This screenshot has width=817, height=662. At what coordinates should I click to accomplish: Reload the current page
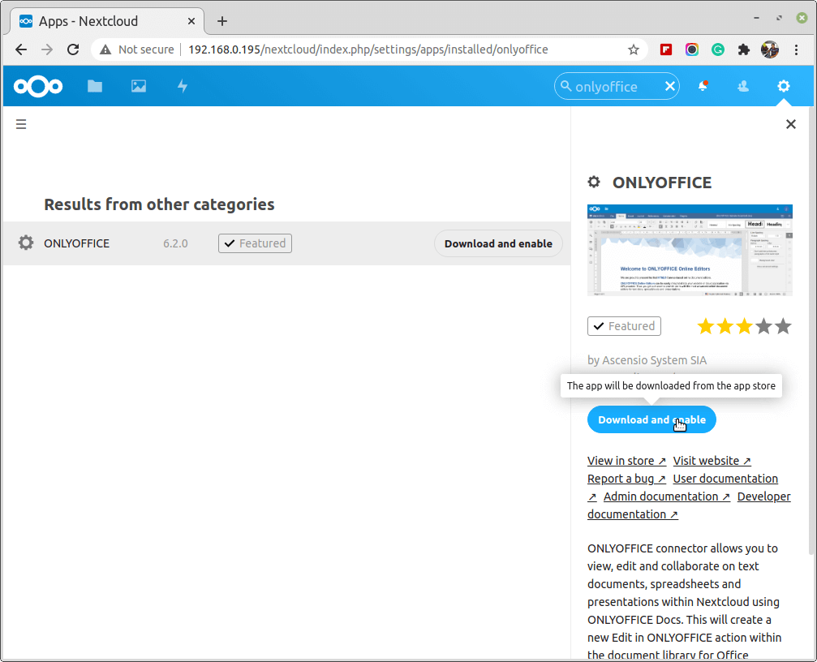pos(74,49)
